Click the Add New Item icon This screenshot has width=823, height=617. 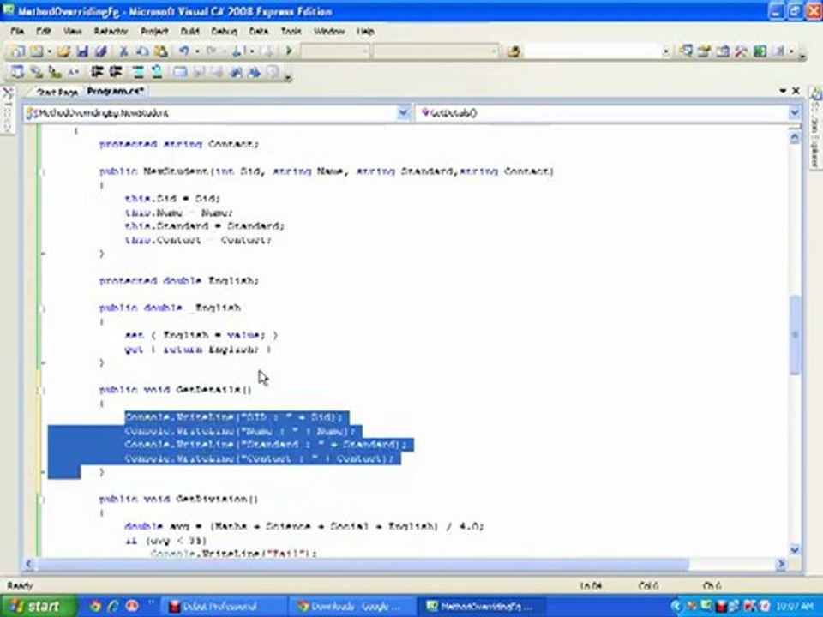(x=36, y=51)
